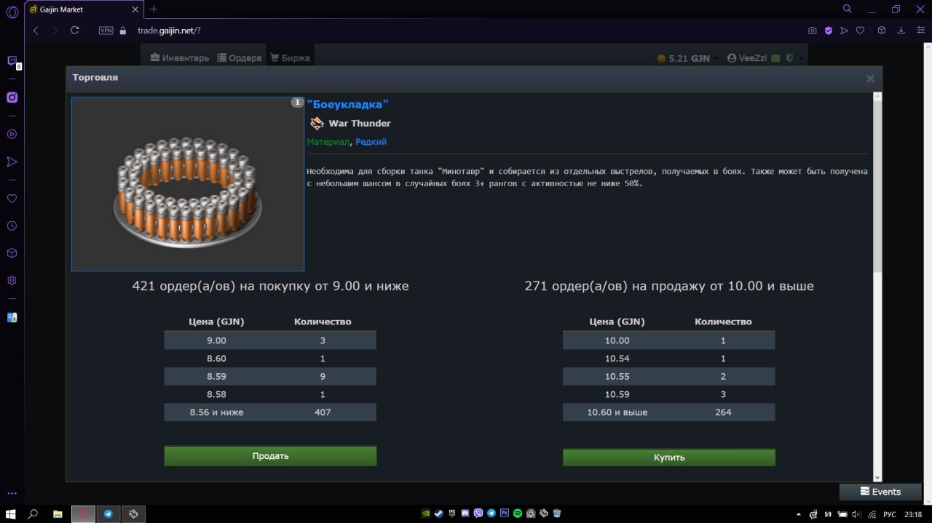The height and width of the screenshot is (523, 932).
Task: Open Photoshop from the taskbar
Action: tap(505, 514)
